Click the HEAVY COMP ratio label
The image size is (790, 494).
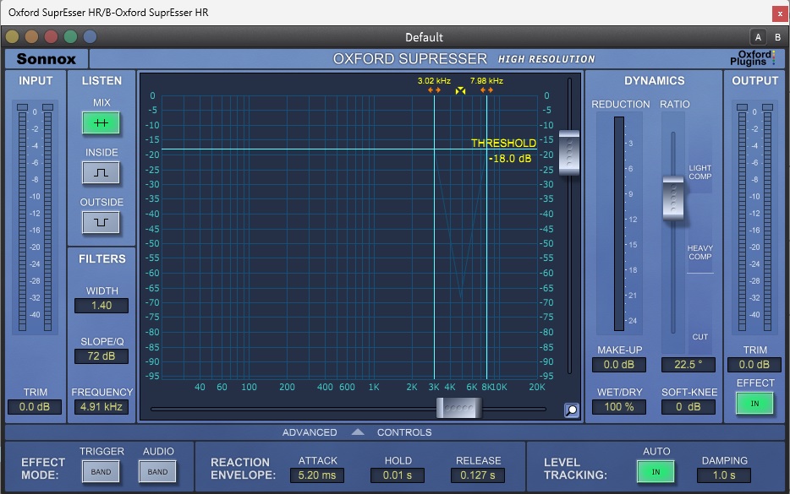700,252
